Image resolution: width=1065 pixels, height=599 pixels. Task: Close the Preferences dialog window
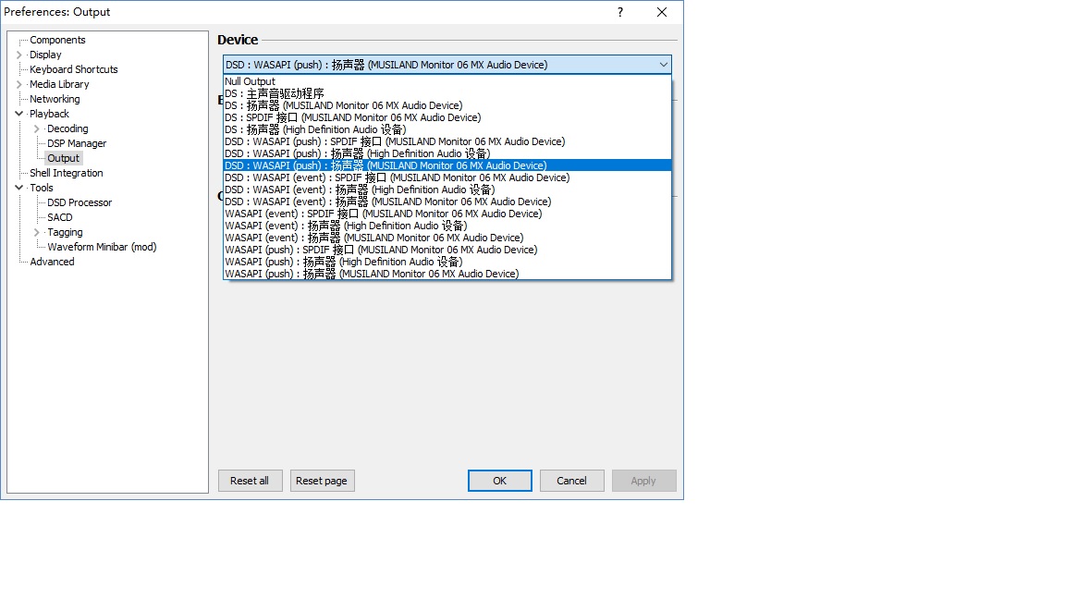tap(662, 12)
